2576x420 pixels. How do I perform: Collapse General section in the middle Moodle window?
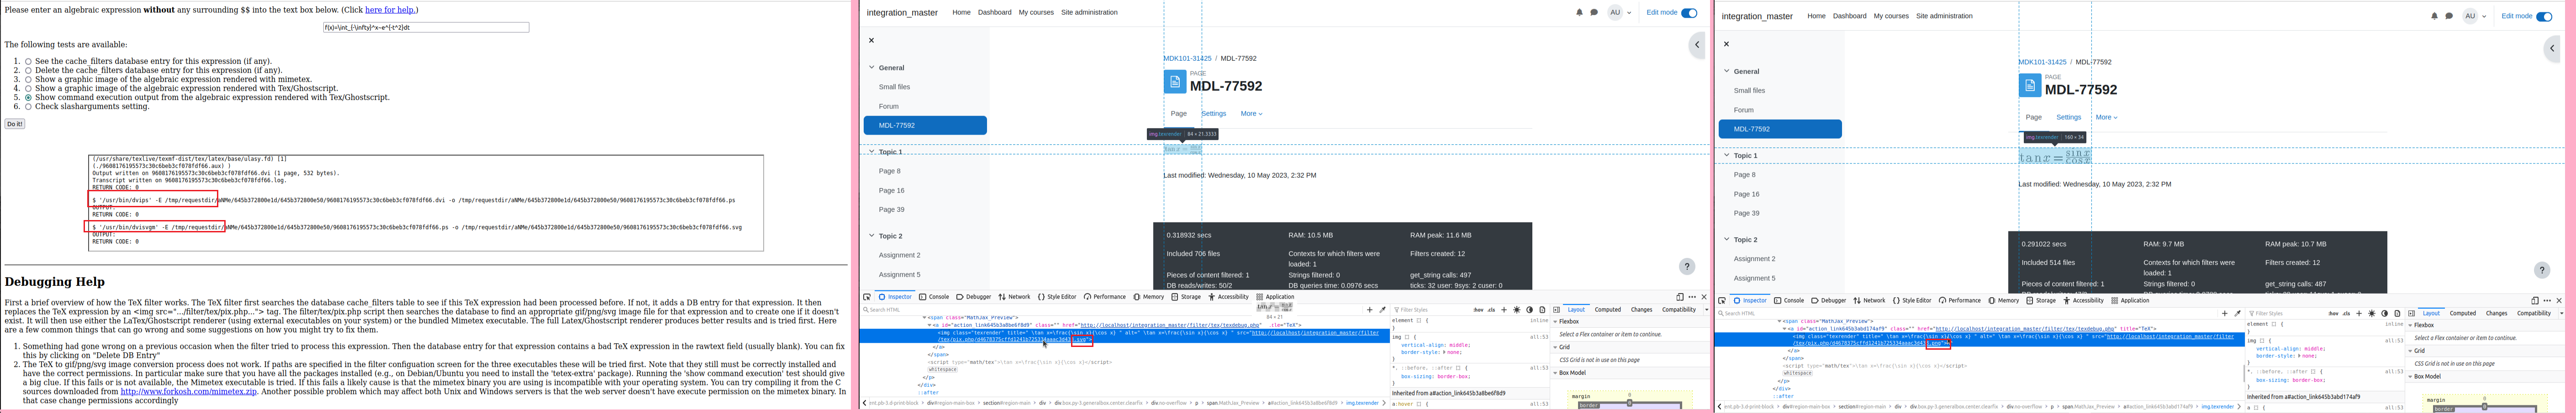tap(871, 68)
